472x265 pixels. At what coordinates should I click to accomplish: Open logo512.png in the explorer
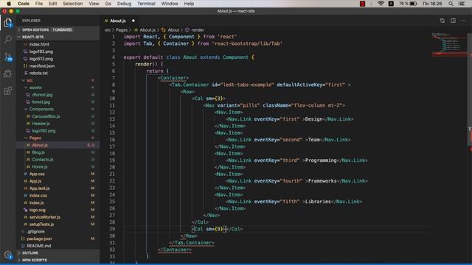pos(41,59)
